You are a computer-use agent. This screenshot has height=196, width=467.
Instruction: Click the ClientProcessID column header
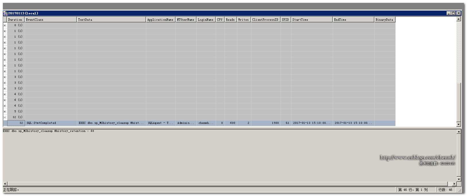coord(266,20)
